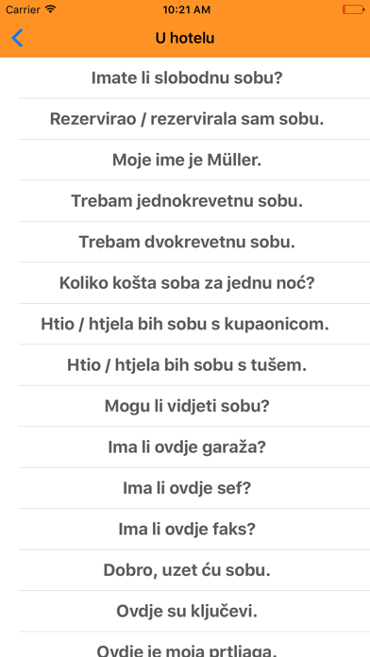
Task: Tap Mogu li vidjeti sobu?
Action: point(185,407)
